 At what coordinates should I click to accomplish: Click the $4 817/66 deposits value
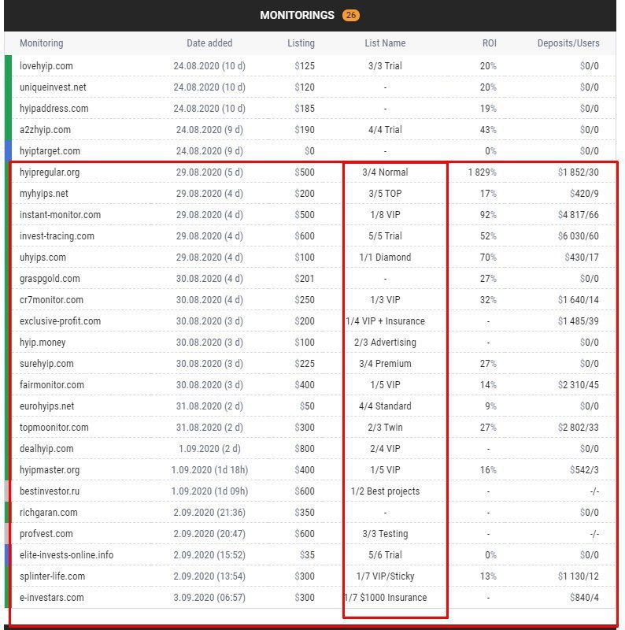[x=579, y=215]
